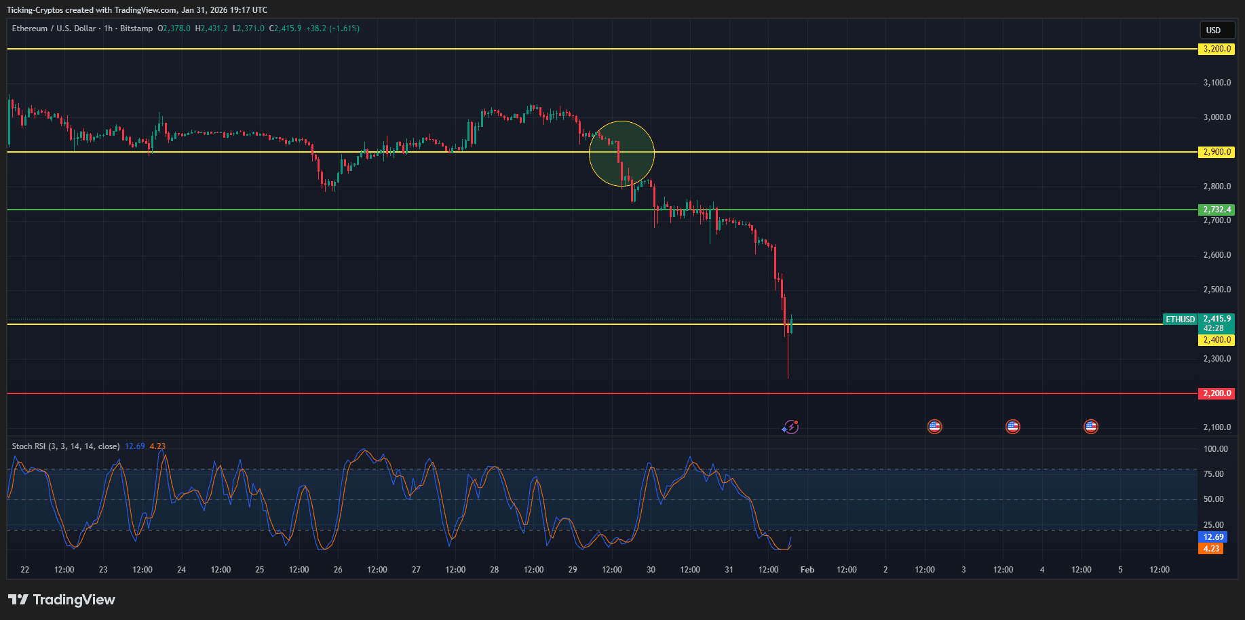
Task: Click the blue 12.69 Stoch RSI value readout
Action: pyautogui.click(x=1214, y=537)
